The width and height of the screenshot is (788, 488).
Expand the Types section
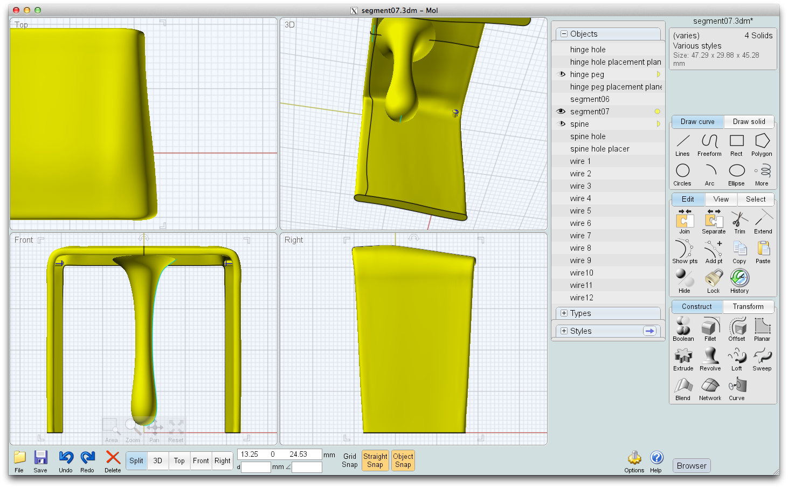coord(564,313)
